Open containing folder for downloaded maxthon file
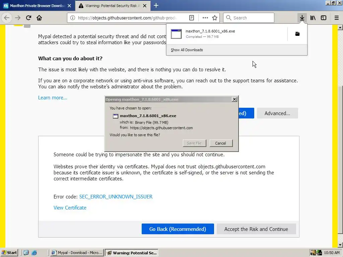343x257 pixels. (297, 34)
